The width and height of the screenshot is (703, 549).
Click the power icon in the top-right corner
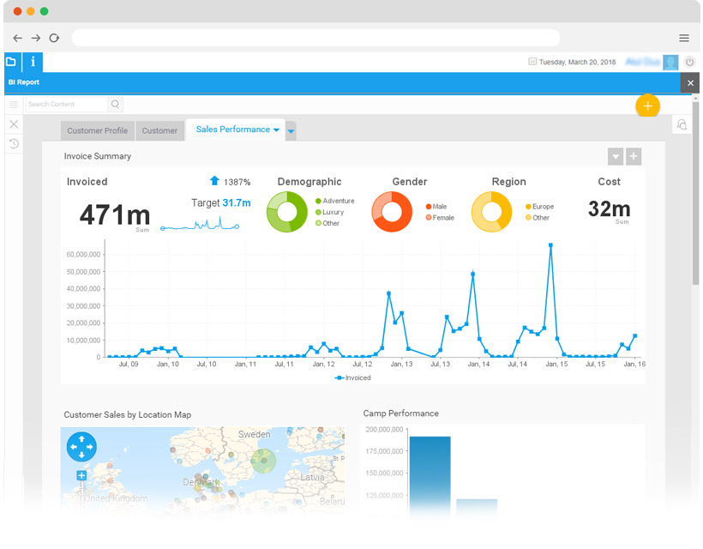pyautogui.click(x=689, y=62)
